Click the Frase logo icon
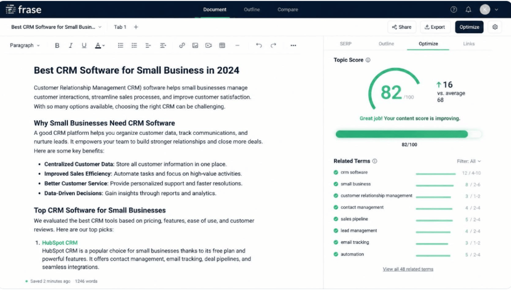Viewport: 511px width, 290px height. coord(10,9)
